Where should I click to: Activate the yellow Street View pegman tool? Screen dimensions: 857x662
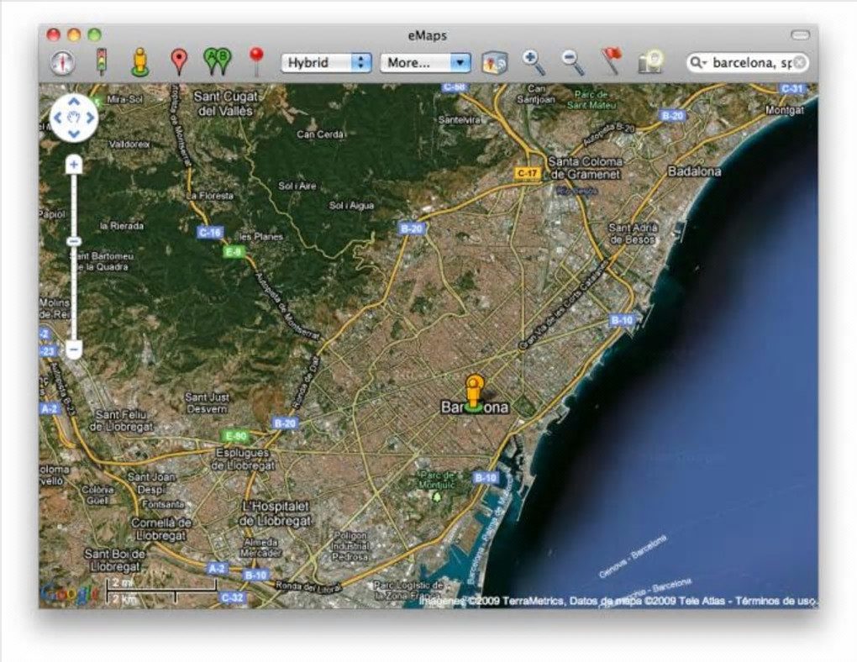tap(139, 62)
